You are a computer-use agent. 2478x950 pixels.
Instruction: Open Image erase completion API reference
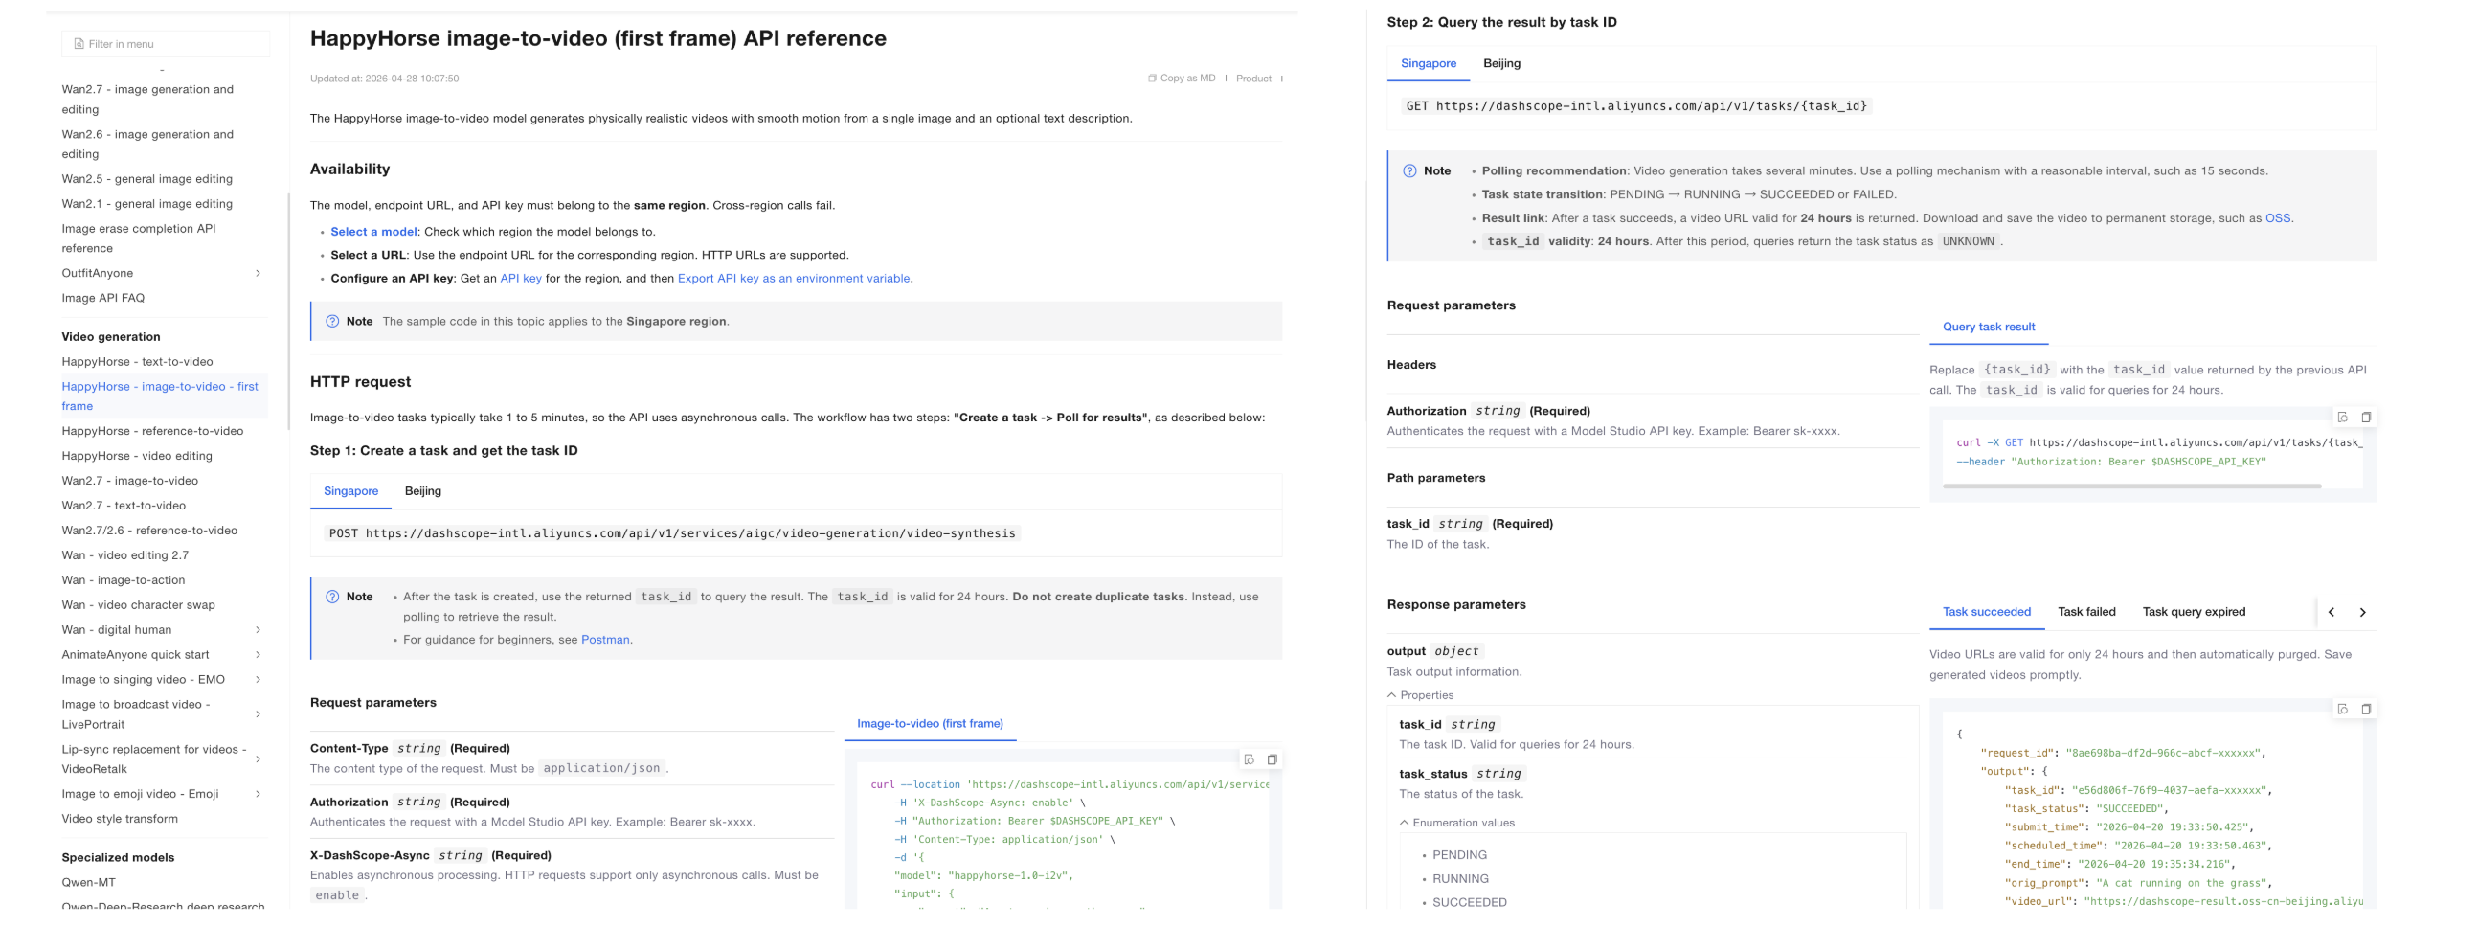[139, 238]
